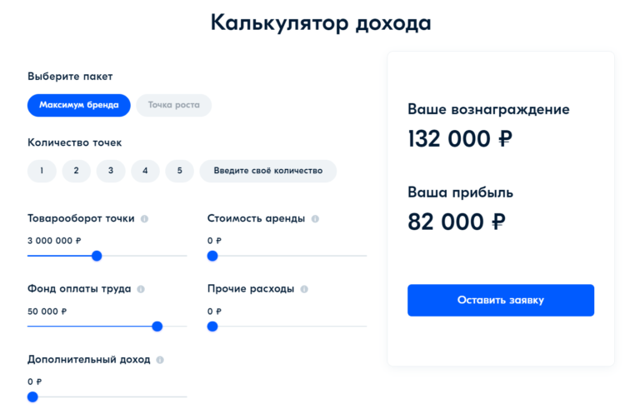The width and height of the screenshot is (640, 414).
Task: Choose 1 point quantity
Action: (x=42, y=171)
